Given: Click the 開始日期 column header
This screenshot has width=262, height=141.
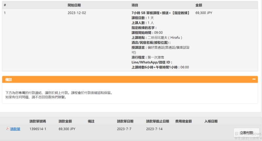Looking at the screenshot, I should (74, 5).
